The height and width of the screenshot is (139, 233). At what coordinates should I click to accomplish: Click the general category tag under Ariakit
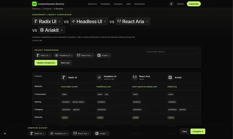pyautogui.click(x=183, y=110)
